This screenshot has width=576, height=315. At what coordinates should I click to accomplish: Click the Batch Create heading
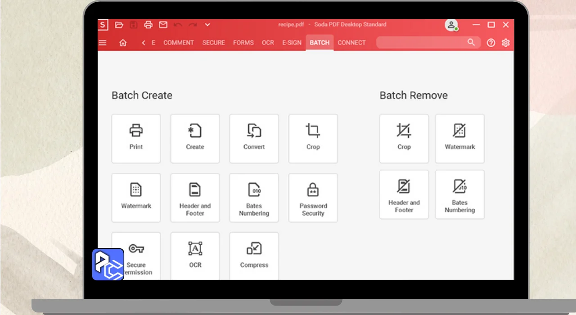pyautogui.click(x=142, y=95)
